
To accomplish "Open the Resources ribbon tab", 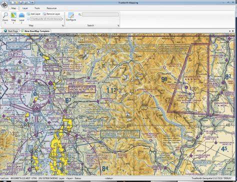I will [51, 8].
